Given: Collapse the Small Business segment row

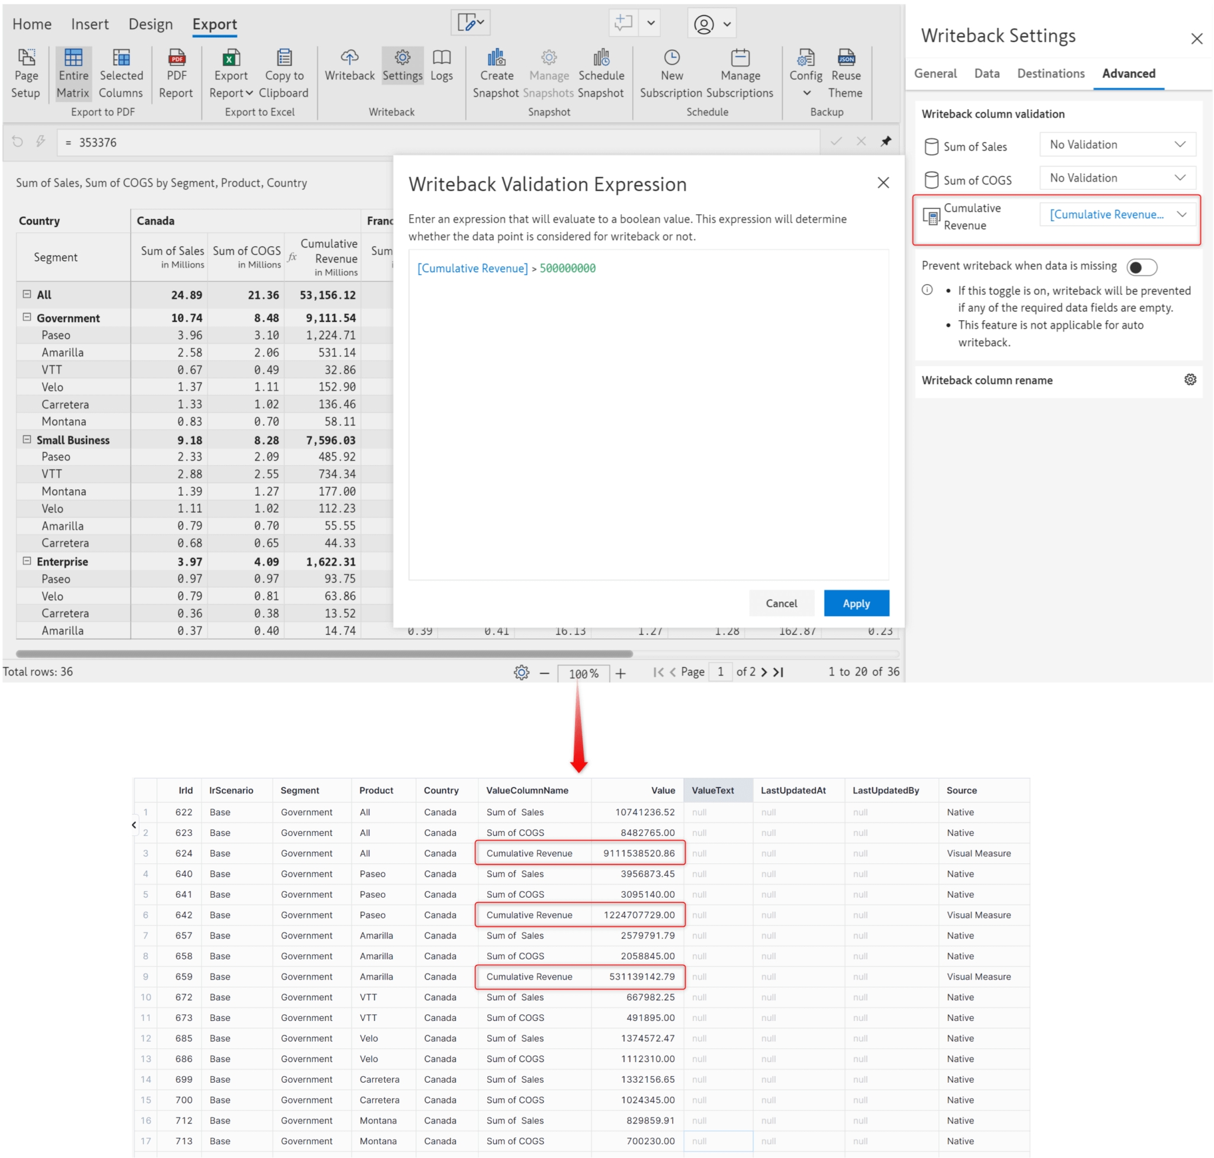Looking at the screenshot, I should (27, 439).
